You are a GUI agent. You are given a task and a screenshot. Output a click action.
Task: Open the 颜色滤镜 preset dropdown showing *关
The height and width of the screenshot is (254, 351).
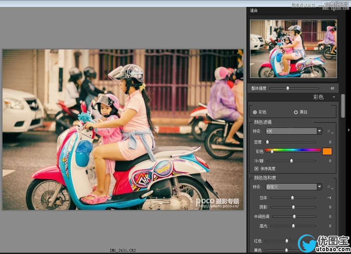click(294, 131)
